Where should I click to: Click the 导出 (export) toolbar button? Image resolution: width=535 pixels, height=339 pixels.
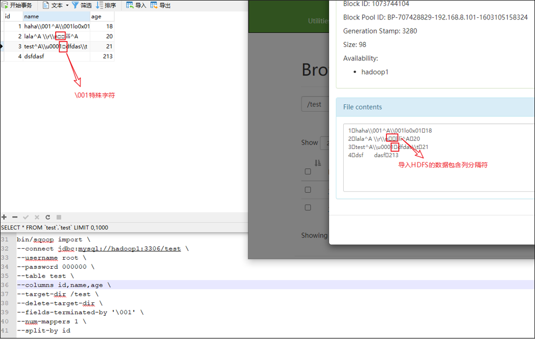pyautogui.click(x=160, y=5)
